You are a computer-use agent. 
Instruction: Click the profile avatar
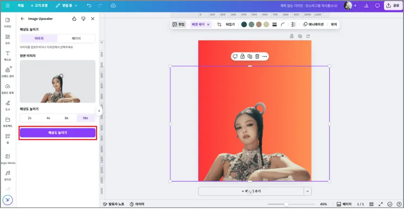(348, 6)
